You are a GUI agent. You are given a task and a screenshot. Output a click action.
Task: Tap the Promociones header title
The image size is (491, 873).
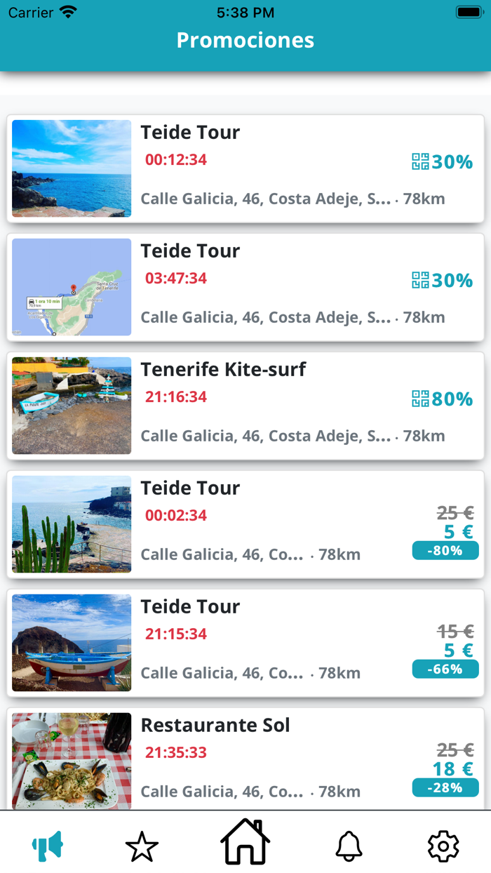[245, 40]
